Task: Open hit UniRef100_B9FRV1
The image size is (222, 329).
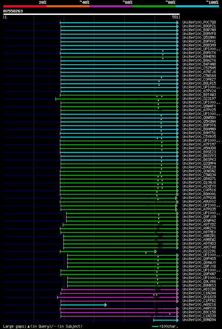Action: [x=199, y=42]
